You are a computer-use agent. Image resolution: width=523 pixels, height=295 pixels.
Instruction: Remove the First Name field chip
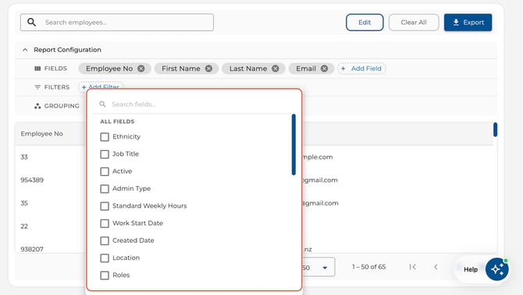coord(208,68)
